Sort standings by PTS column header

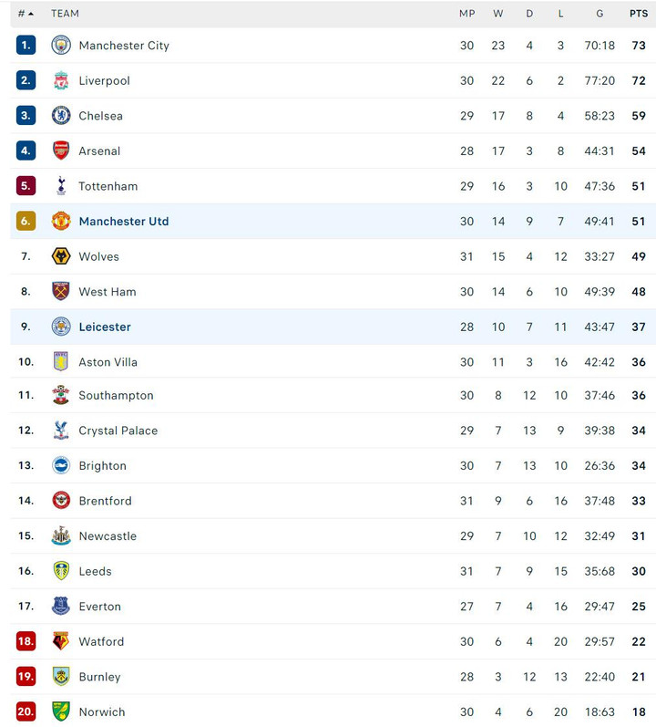[638, 14]
